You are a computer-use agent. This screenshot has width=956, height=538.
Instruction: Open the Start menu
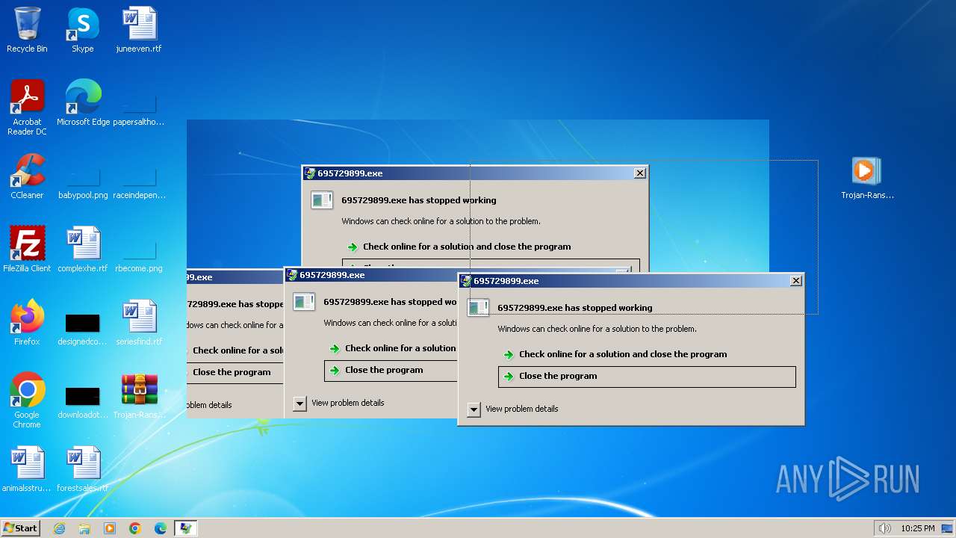coord(21,528)
